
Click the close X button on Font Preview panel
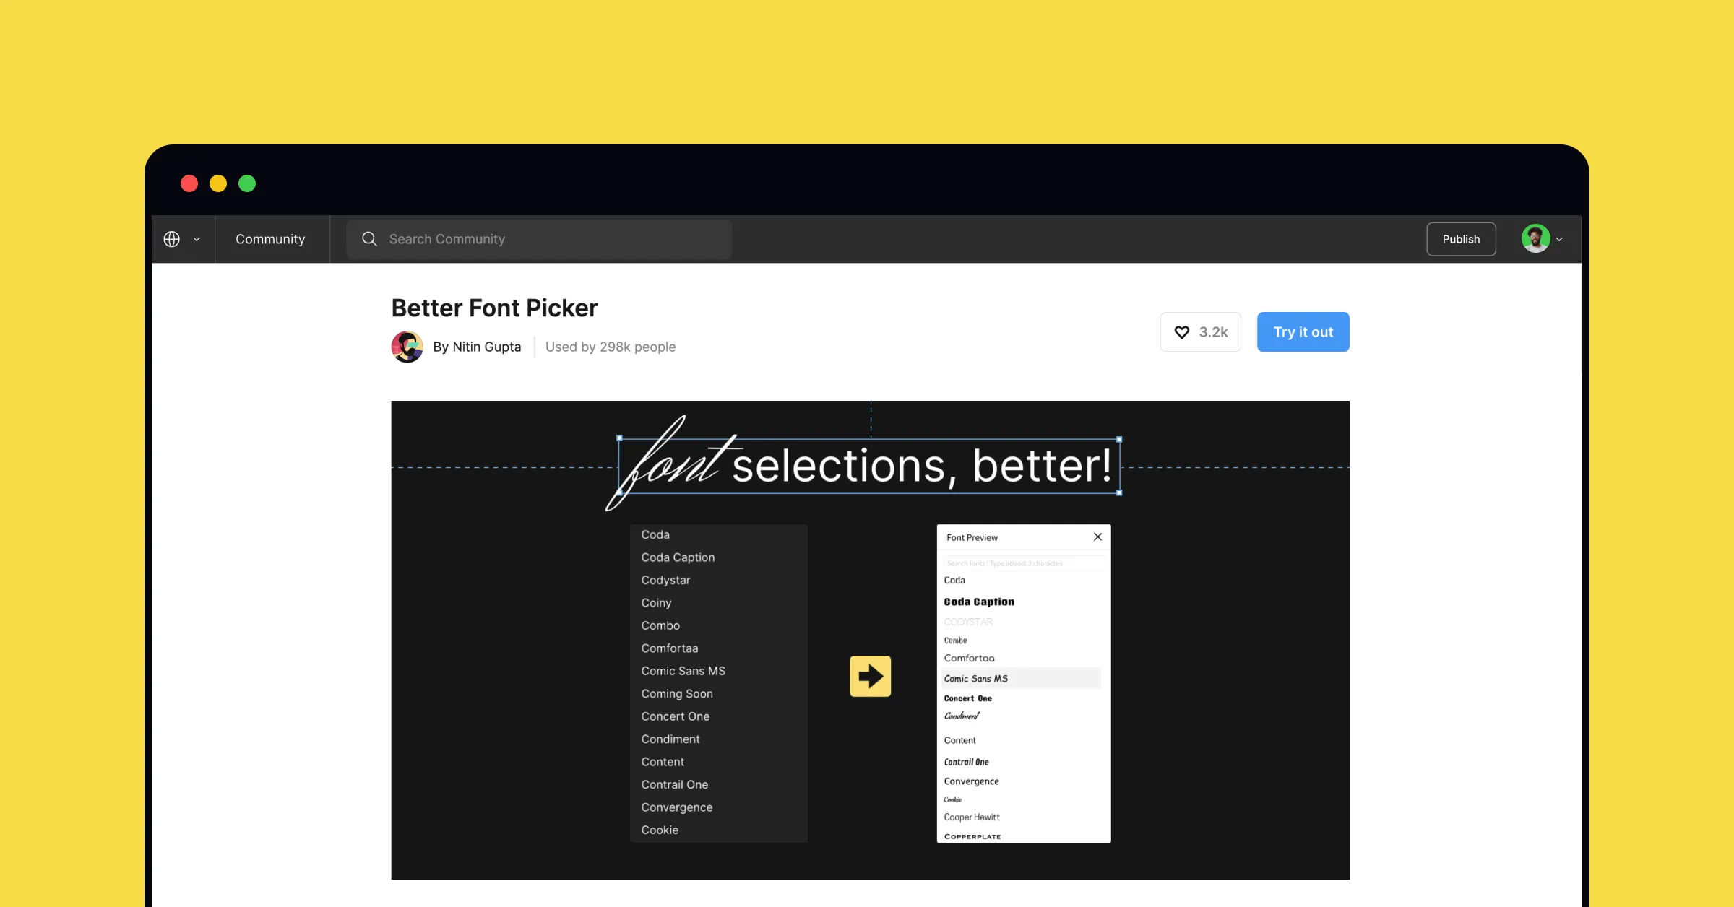pyautogui.click(x=1096, y=537)
